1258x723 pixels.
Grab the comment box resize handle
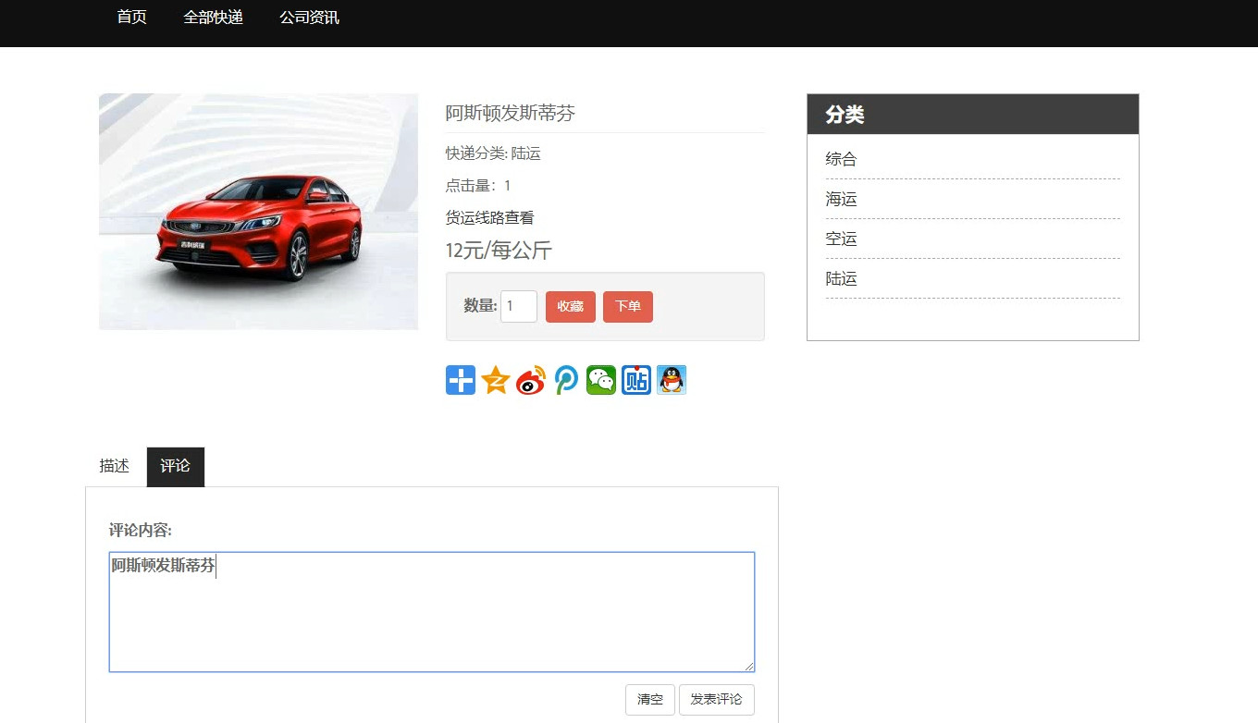[x=749, y=667]
